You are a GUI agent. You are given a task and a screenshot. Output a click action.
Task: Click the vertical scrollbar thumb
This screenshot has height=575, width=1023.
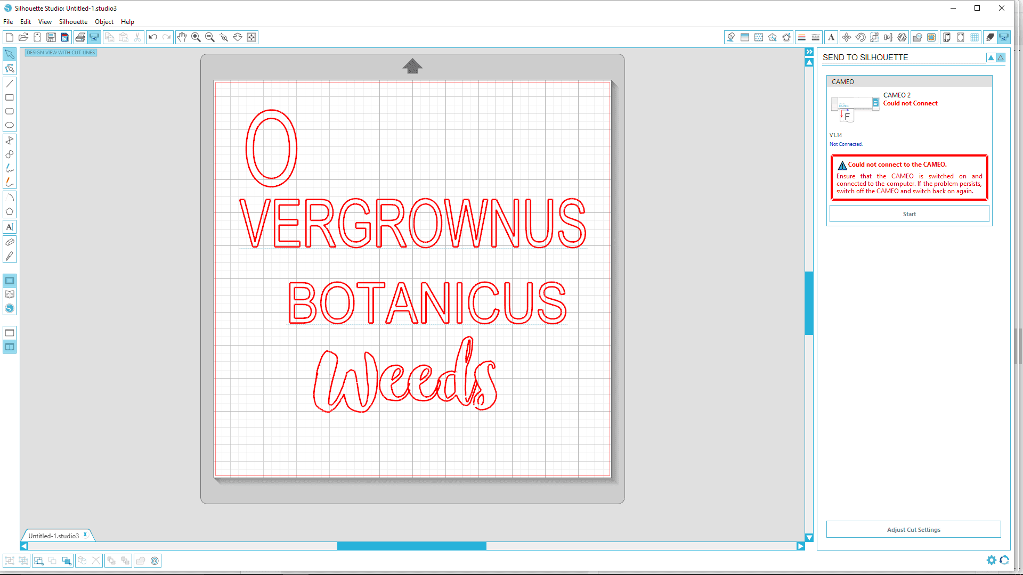pos(809,303)
